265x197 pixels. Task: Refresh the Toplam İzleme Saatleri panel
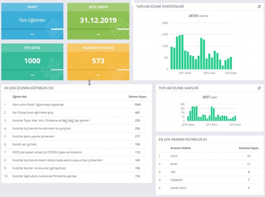[259, 88]
